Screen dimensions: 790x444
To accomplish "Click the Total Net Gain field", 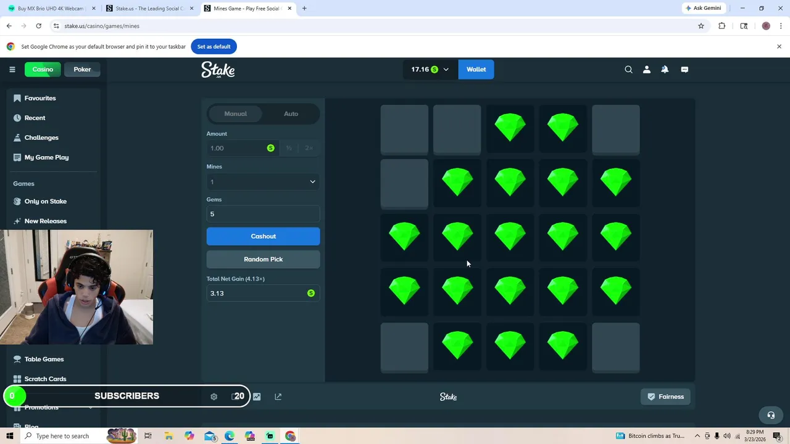I will coord(263,294).
